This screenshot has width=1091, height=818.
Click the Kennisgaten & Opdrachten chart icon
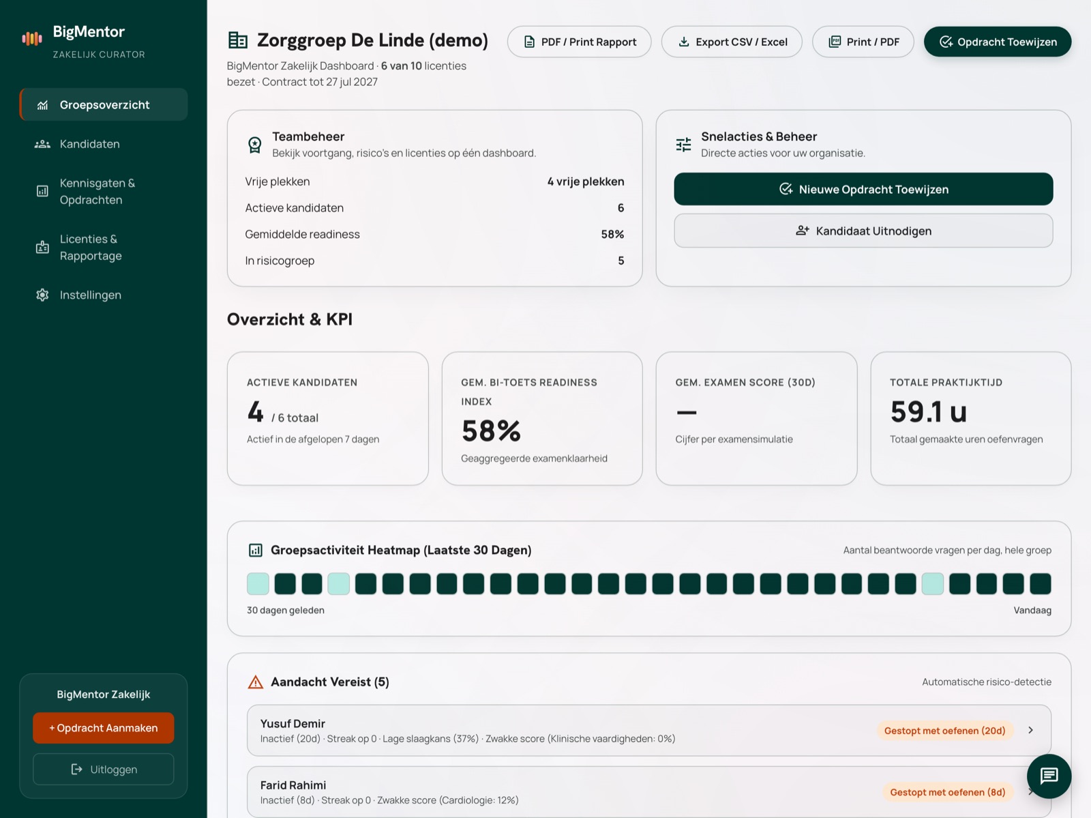42,191
